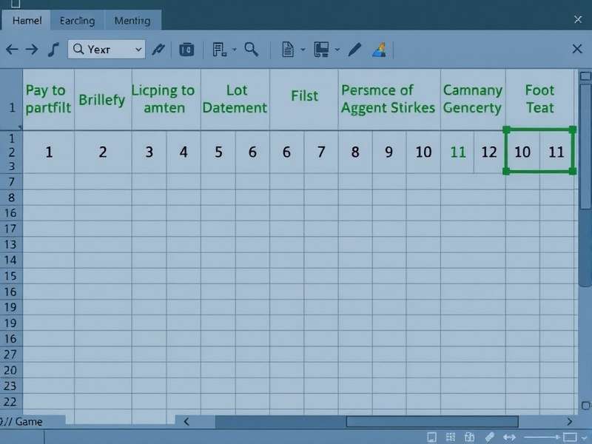Viewport: 592px width, 444px height.
Task: Click the highlighter color fill icon
Action: click(379, 50)
